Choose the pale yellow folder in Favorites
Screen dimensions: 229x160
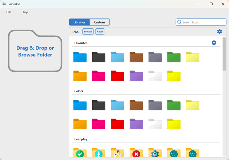pyautogui.click(x=193, y=57)
